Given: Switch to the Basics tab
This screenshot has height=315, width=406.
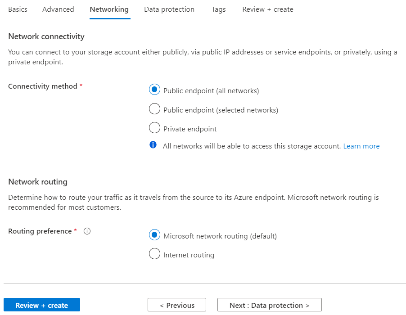Looking at the screenshot, I should (x=18, y=9).
